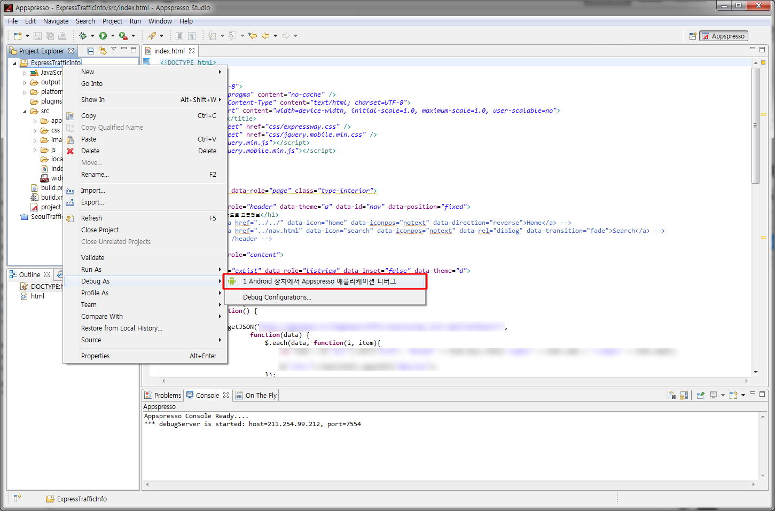Click the Display Selected Console icon
This screenshot has width=775, height=511.
click(713, 395)
